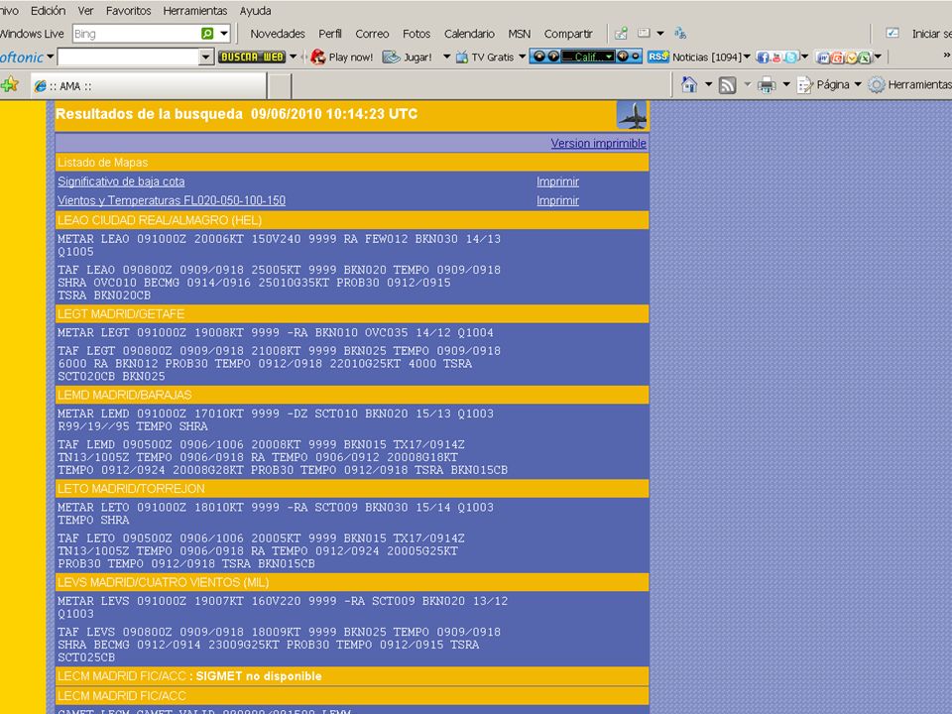Open a new blank browser tab

pos(280,86)
